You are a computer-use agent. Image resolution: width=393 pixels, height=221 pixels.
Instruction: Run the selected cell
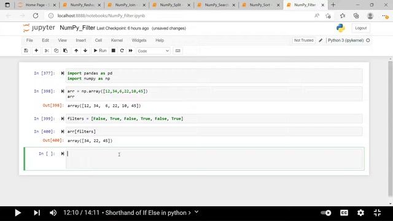100,50
